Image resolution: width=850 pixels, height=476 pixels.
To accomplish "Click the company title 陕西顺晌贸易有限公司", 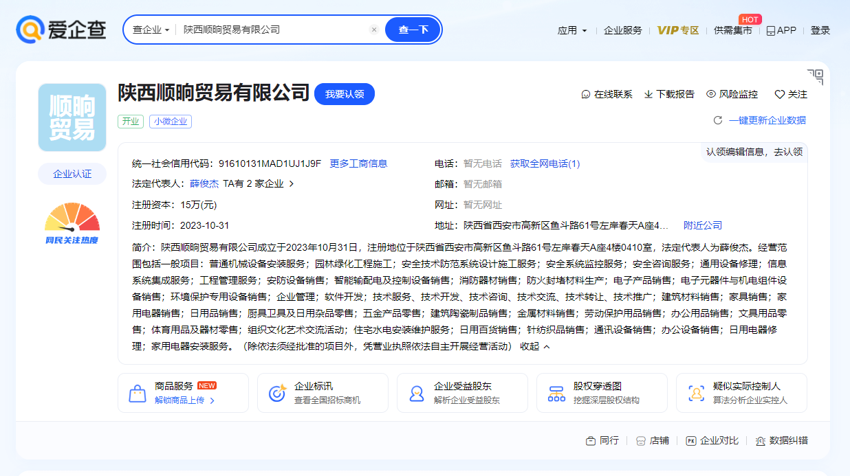I will 214,93.
